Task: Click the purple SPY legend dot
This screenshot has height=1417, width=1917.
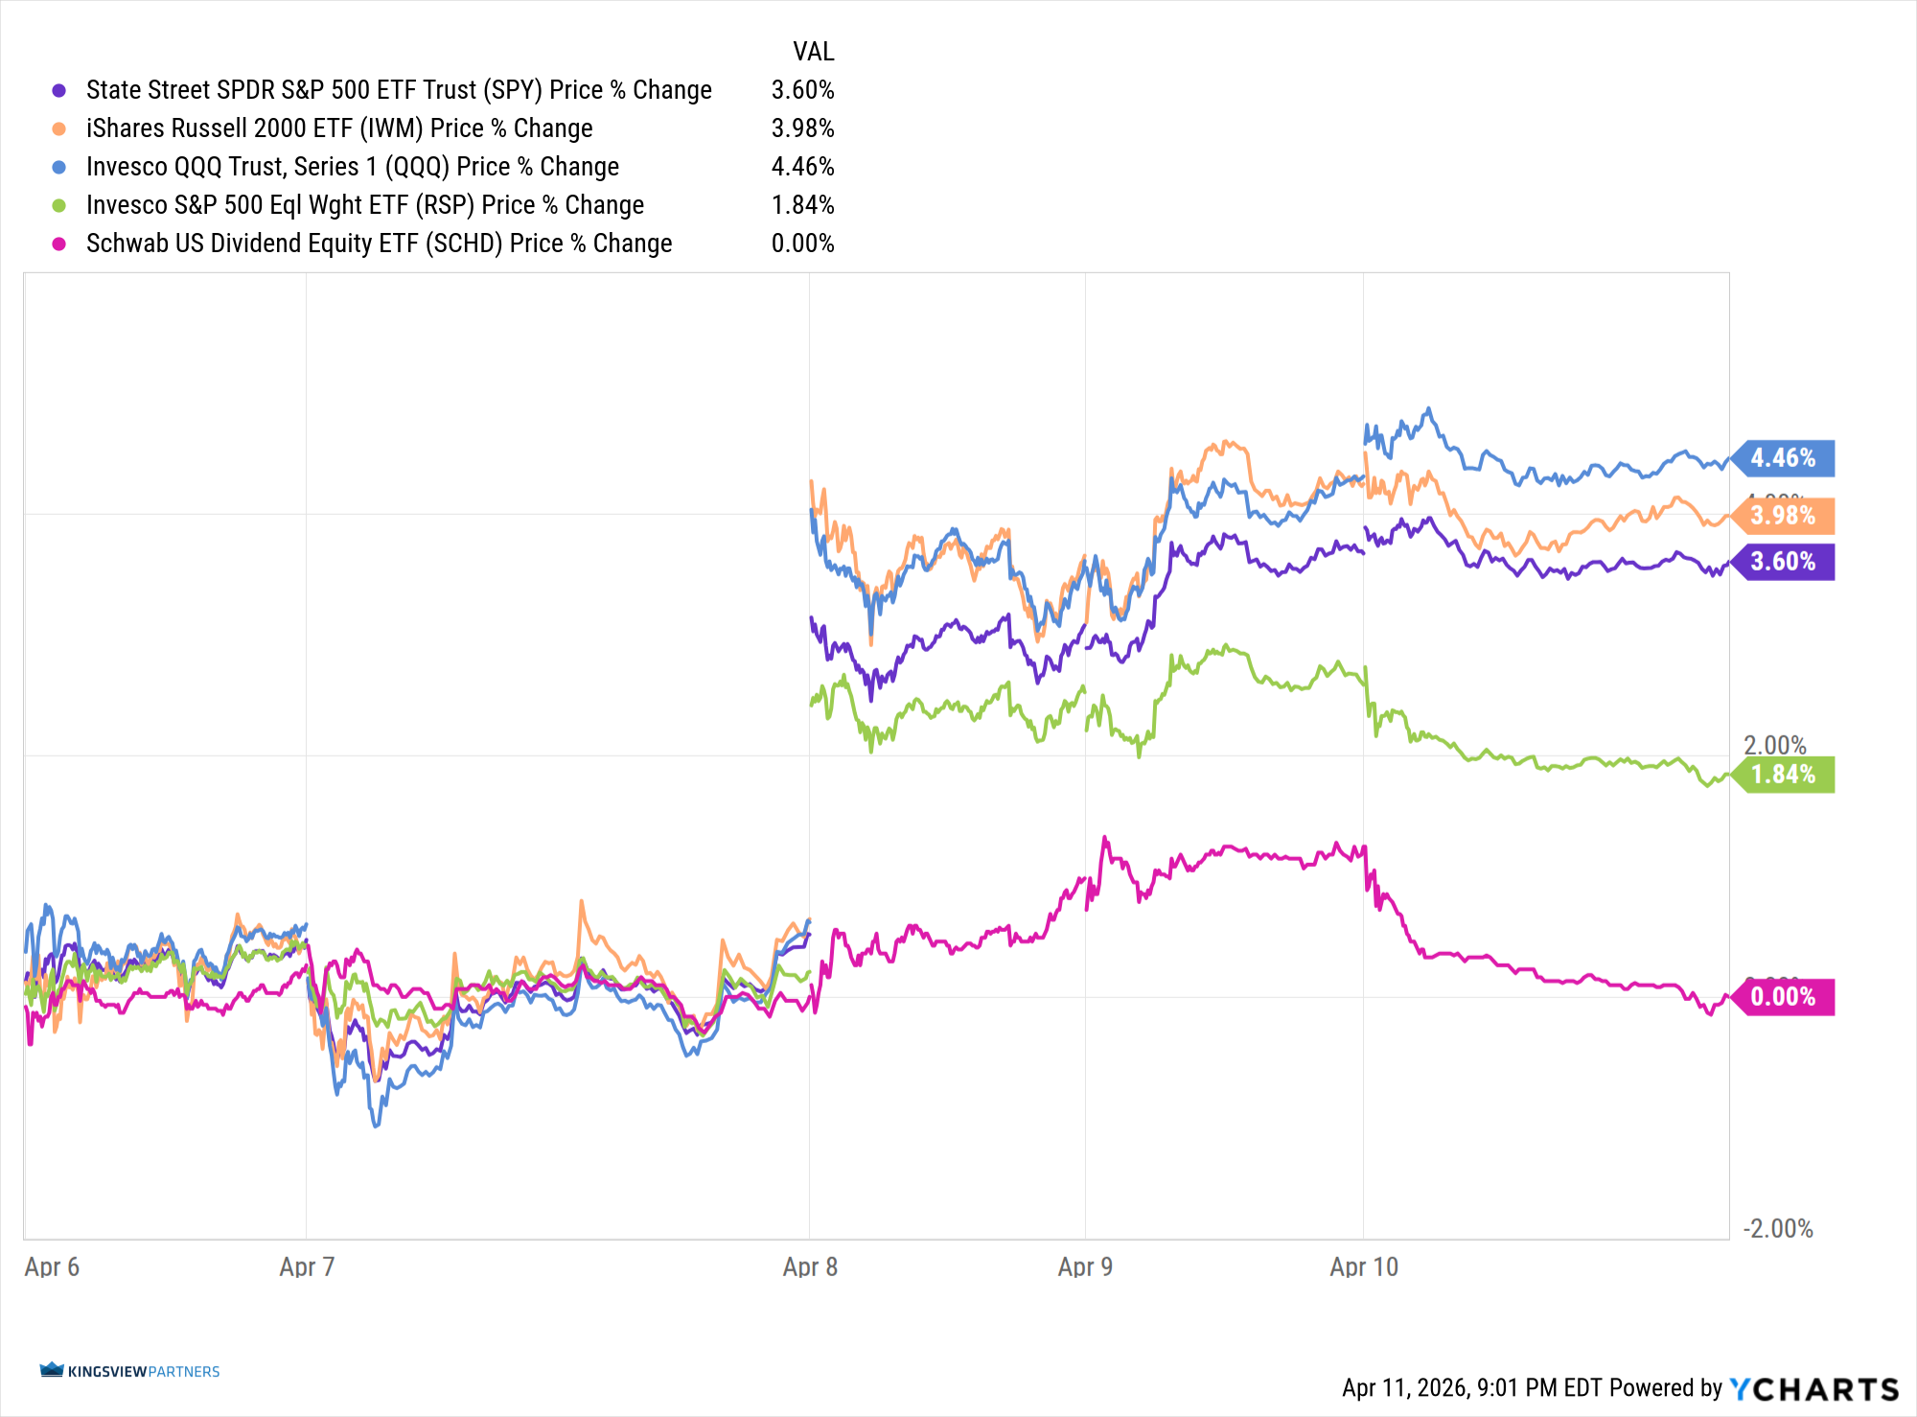Action: (x=59, y=90)
